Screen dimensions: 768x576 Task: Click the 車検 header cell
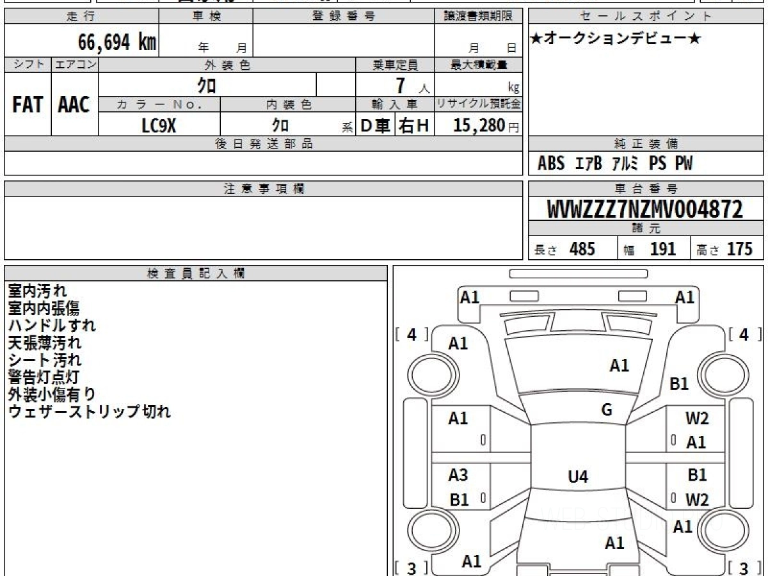coord(206,17)
